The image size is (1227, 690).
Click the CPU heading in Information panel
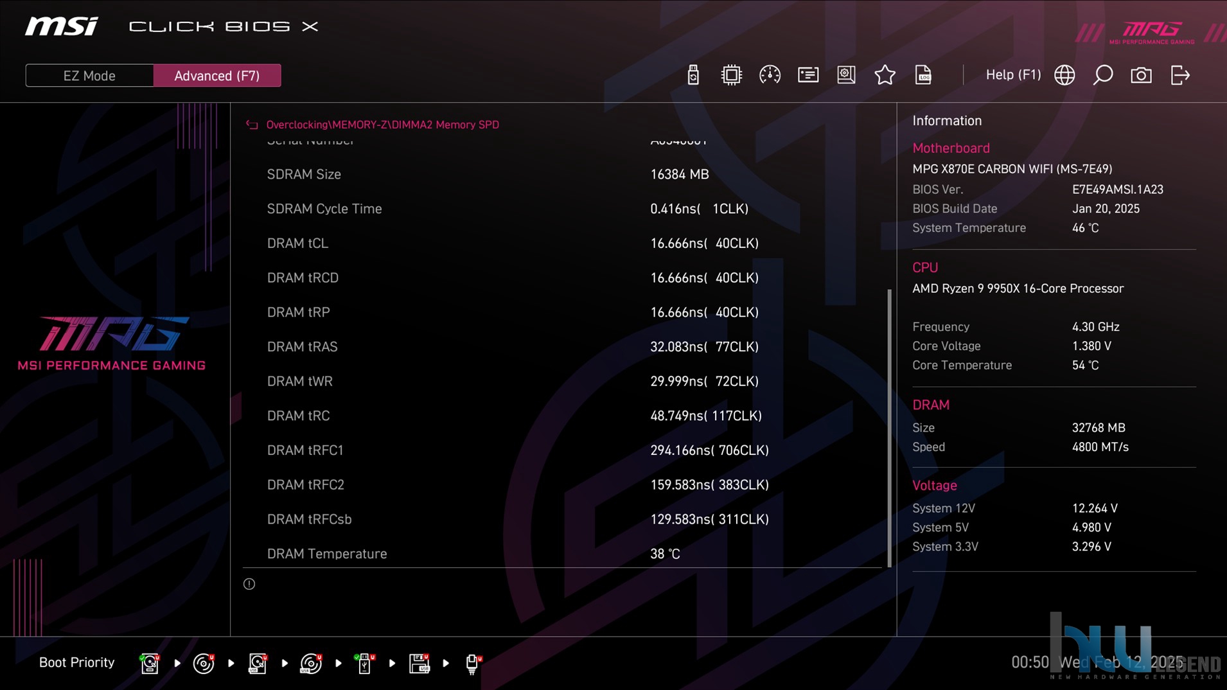tap(925, 268)
